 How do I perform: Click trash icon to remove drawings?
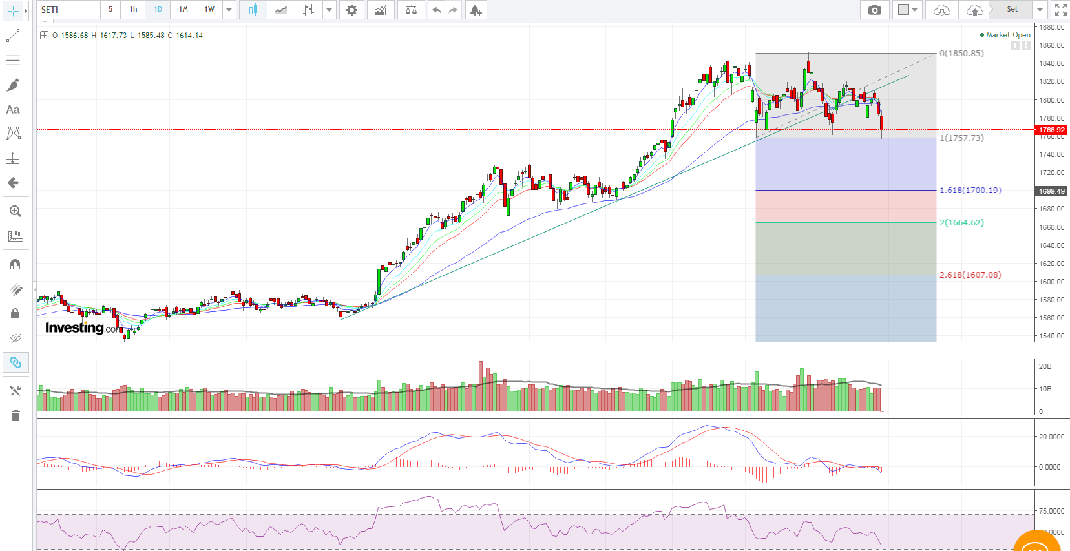[x=16, y=415]
